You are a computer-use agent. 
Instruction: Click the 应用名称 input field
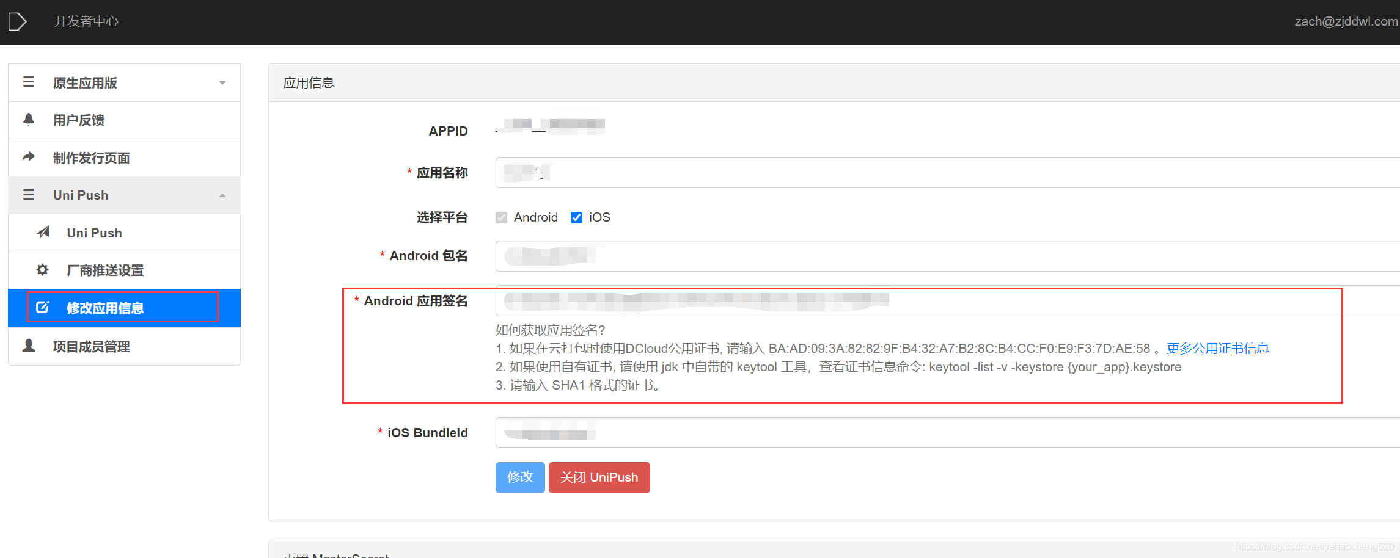(948, 173)
